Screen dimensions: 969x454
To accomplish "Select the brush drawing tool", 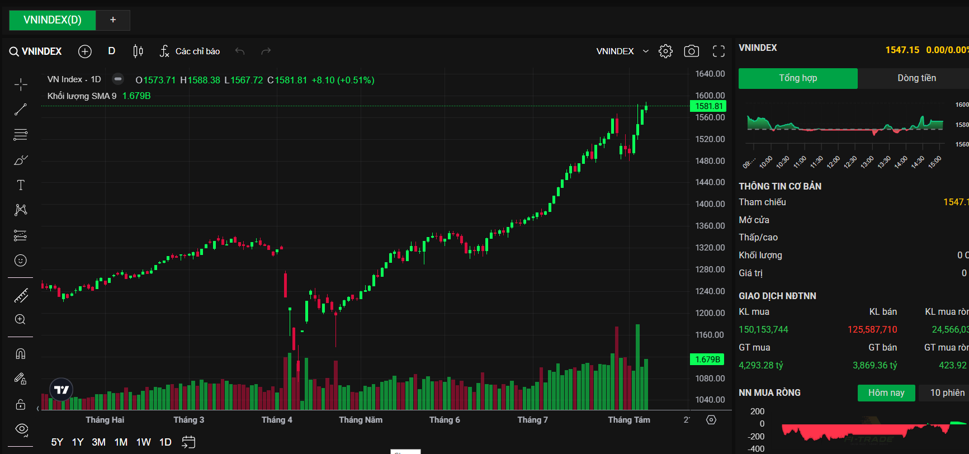I will (x=21, y=160).
